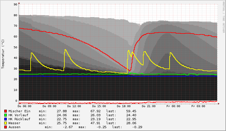Click the 90 label on Y-axis

(x=16, y=5)
